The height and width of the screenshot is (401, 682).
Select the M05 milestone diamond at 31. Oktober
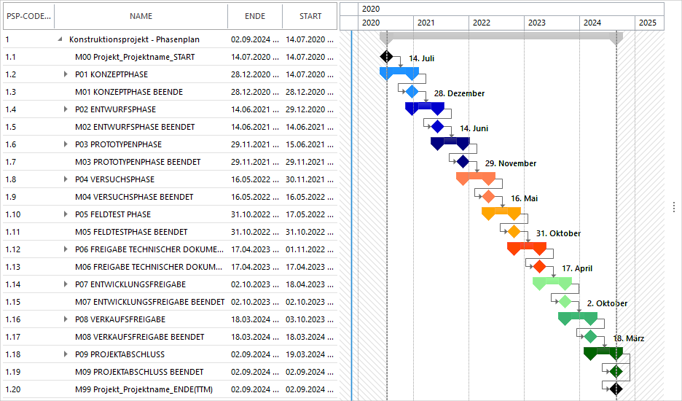pyautogui.click(x=514, y=232)
